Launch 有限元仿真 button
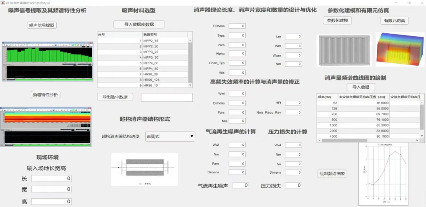 pyautogui.click(x=394, y=21)
